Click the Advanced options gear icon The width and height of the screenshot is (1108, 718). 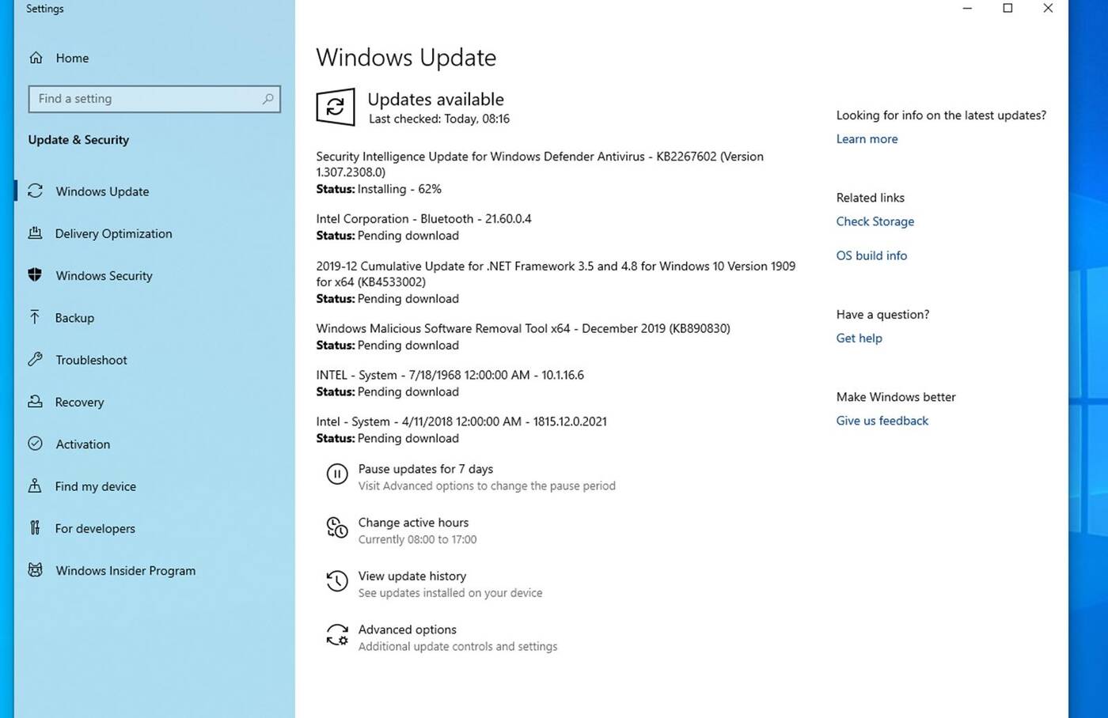pos(337,634)
